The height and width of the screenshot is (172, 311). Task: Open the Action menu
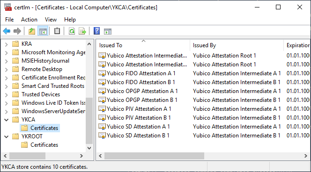[x=29, y=20]
